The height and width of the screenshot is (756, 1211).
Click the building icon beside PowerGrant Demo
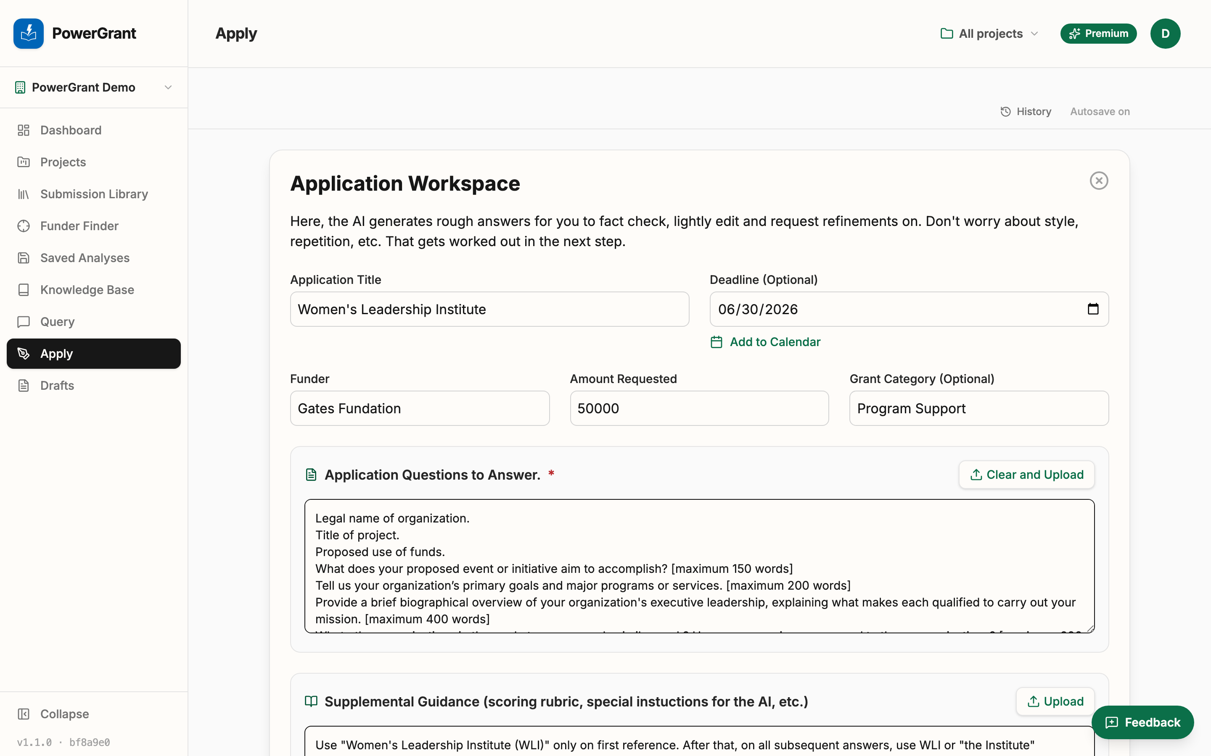(20, 87)
